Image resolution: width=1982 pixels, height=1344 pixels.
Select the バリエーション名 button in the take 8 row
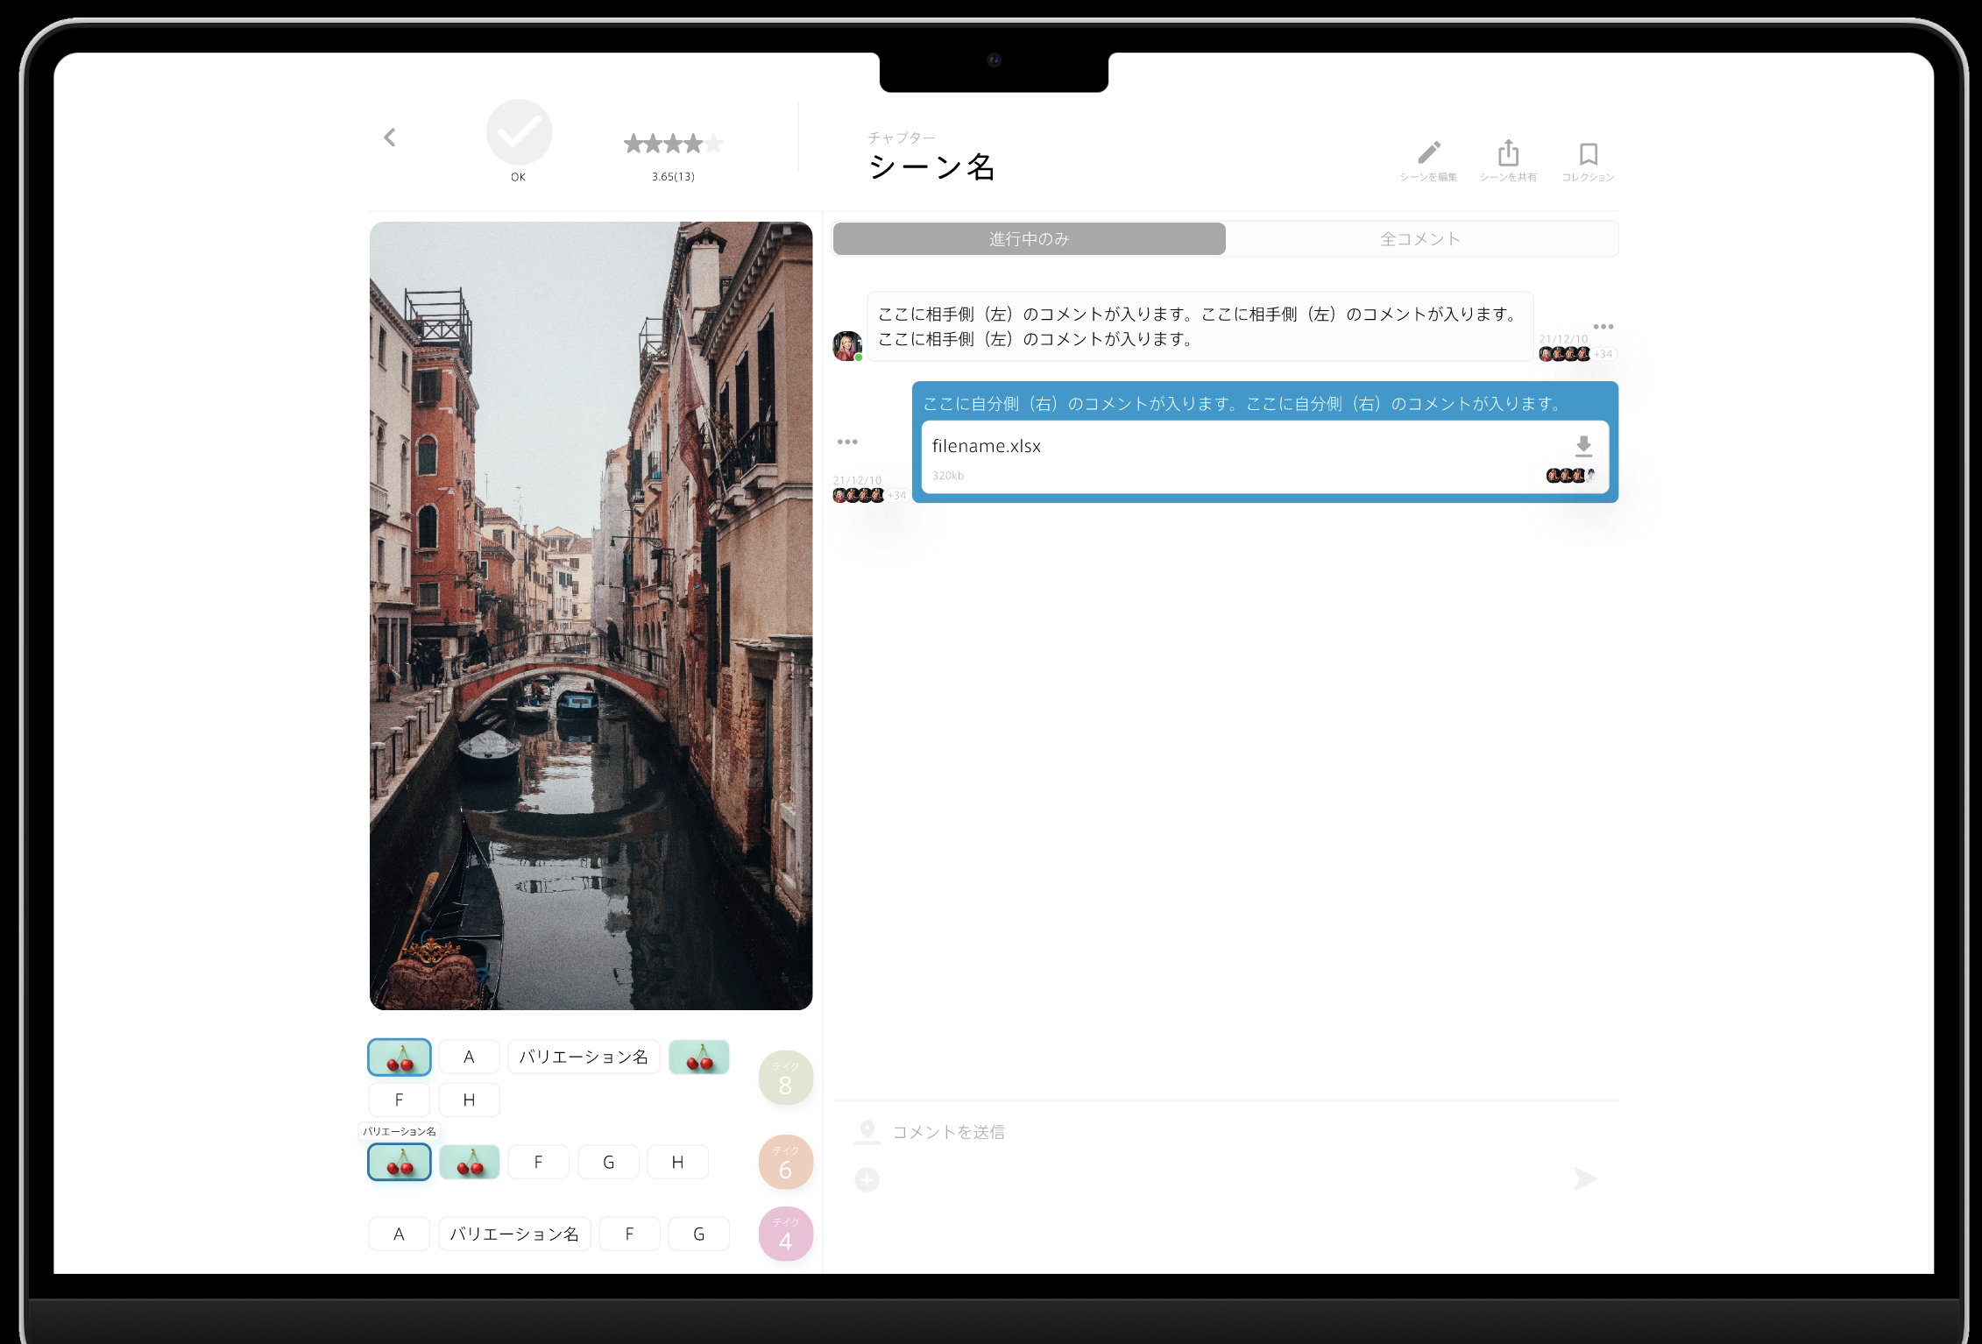(584, 1057)
